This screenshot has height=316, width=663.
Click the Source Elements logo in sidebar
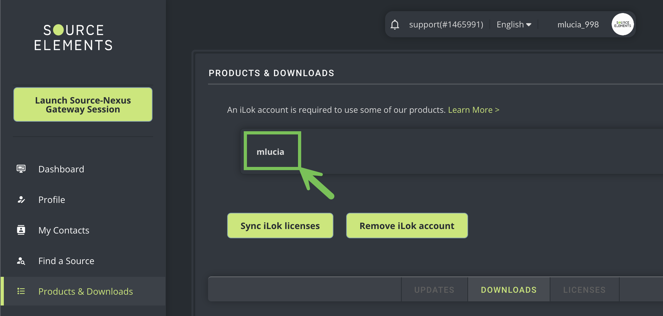click(74, 38)
